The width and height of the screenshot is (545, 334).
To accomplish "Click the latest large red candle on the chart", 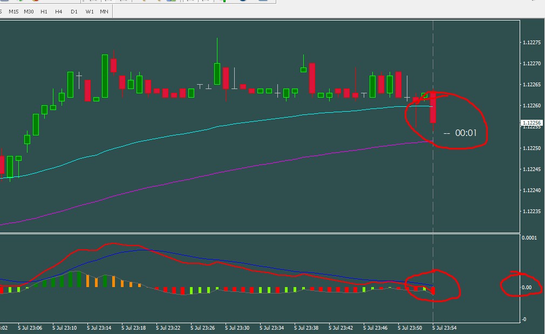I will (433, 108).
